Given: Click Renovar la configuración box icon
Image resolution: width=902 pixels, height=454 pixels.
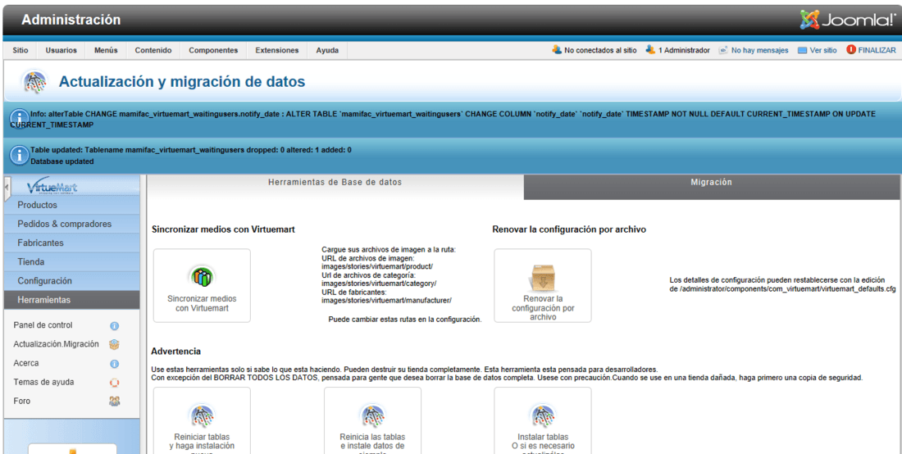Looking at the screenshot, I should [542, 278].
